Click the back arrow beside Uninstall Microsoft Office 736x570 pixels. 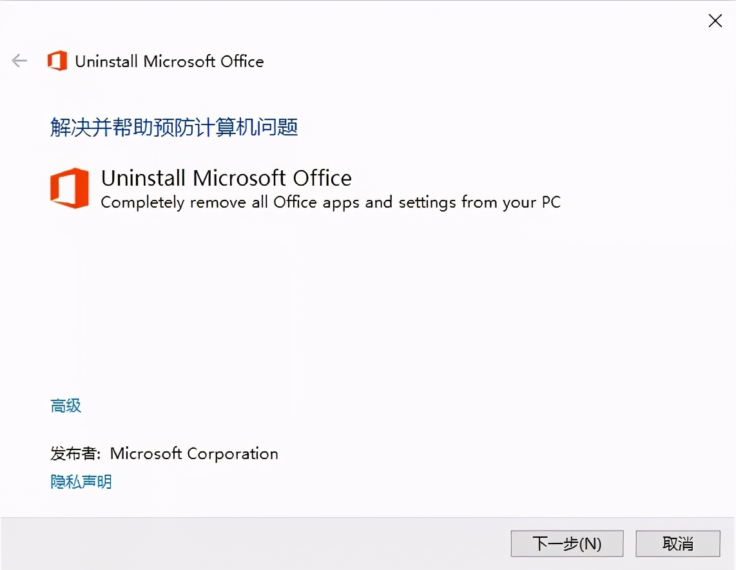(19, 61)
